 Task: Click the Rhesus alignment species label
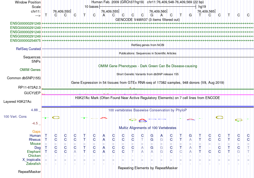coord(35,139)
